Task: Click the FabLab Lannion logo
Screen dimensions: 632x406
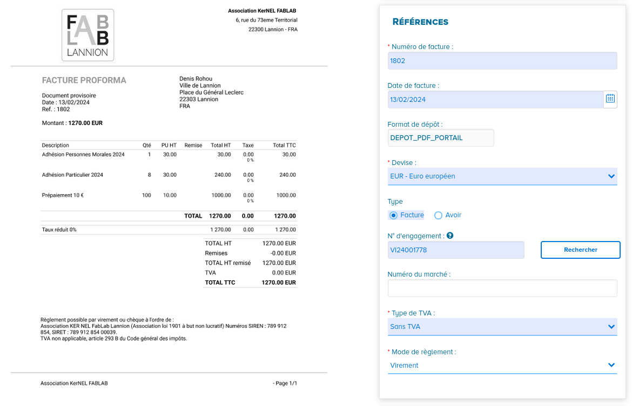Action: pyautogui.click(x=88, y=35)
